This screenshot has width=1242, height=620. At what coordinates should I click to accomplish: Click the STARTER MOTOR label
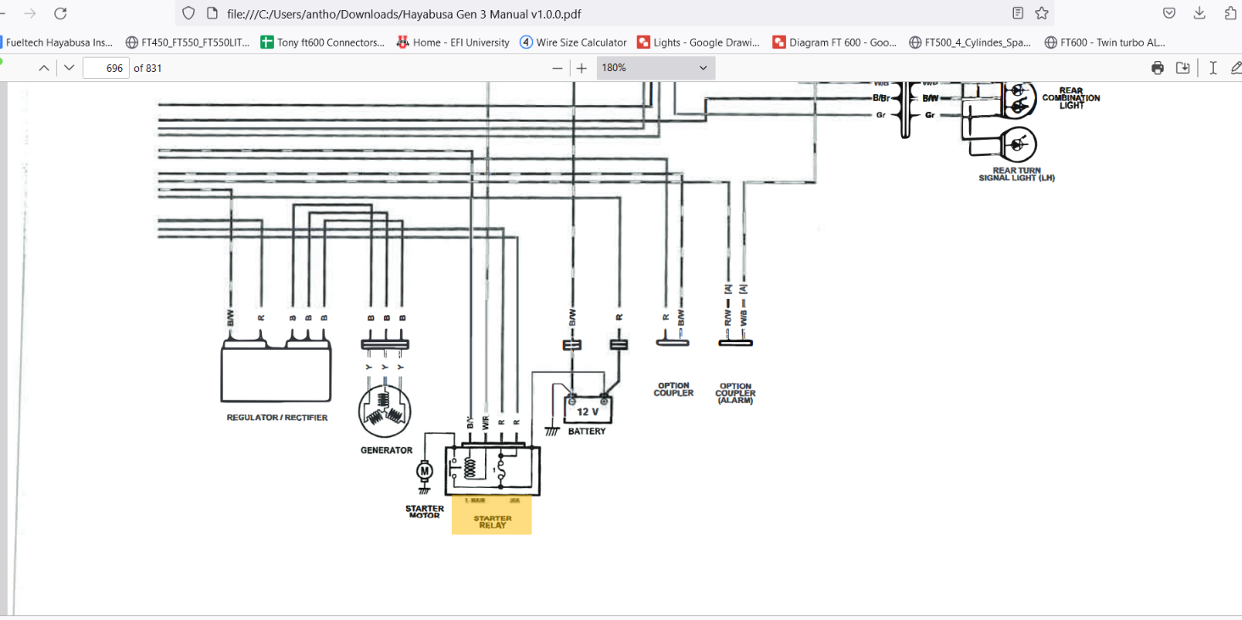(x=425, y=512)
